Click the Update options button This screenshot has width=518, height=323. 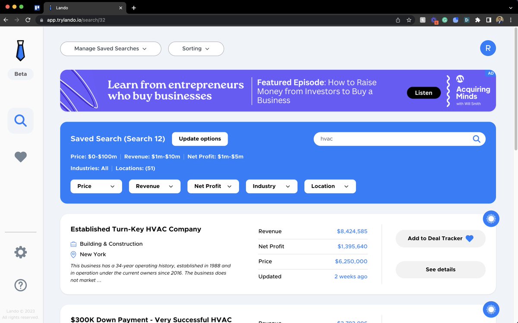point(200,139)
